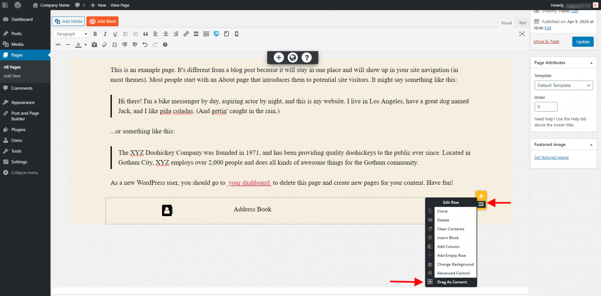The image size is (601, 296).
Task: Open the globe icon in the floating toolbar
Action: (292, 57)
